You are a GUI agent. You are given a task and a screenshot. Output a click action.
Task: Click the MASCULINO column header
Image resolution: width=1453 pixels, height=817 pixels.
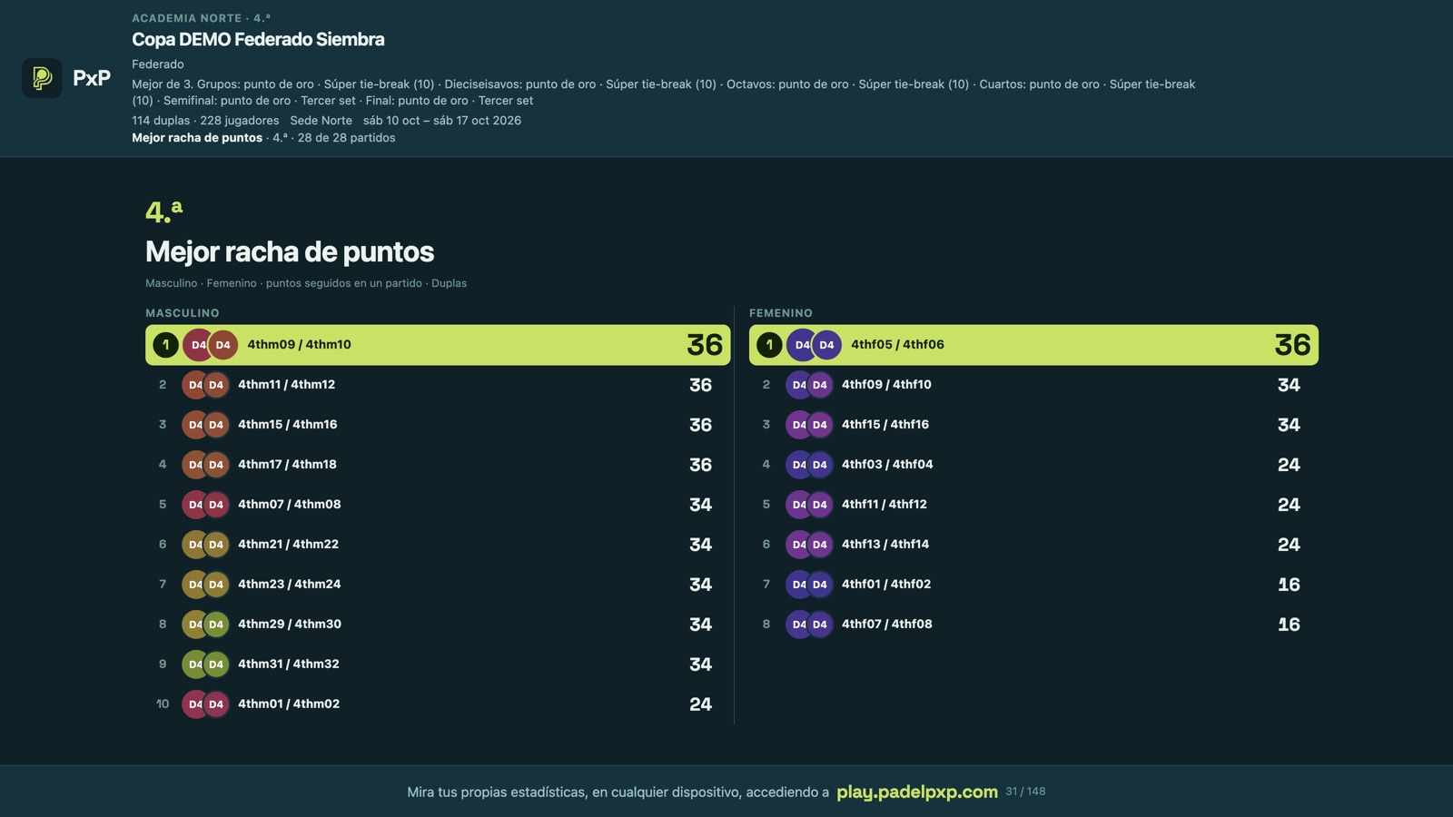(183, 313)
